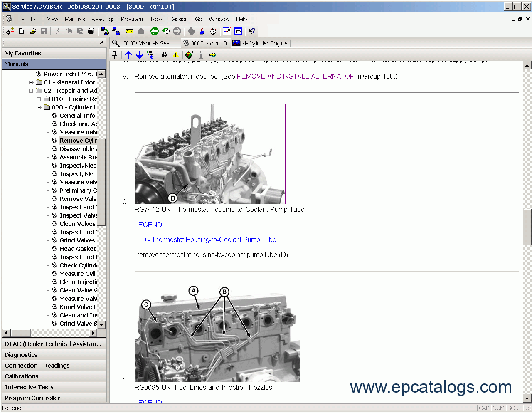Create a new document with blank page icon
Screen dimensions: 532x413
tap(22, 31)
